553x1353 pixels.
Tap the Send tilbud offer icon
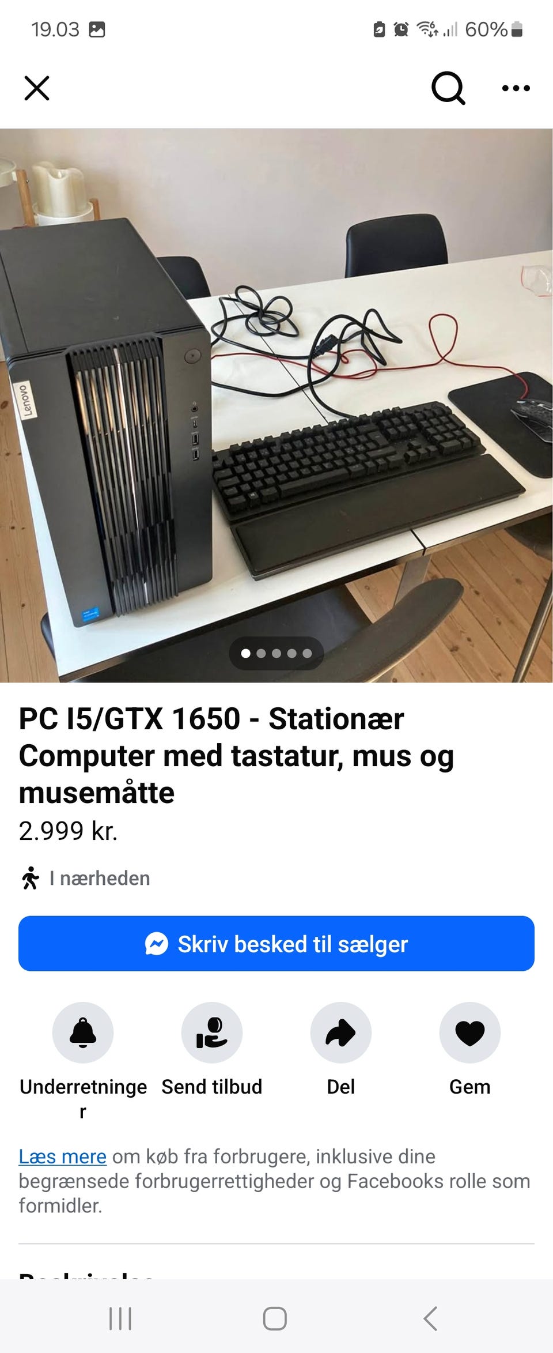(212, 1032)
